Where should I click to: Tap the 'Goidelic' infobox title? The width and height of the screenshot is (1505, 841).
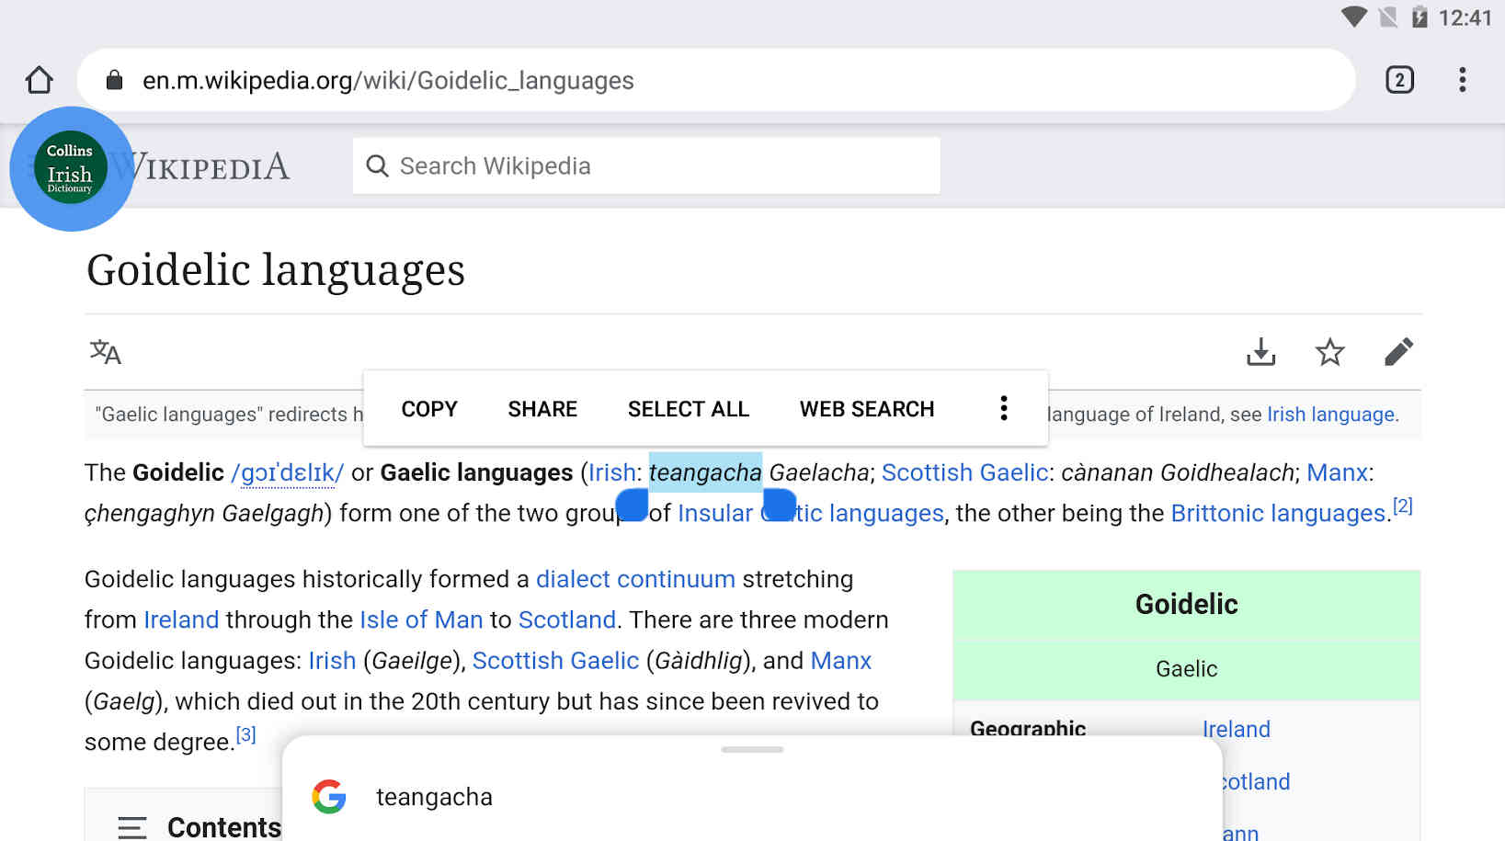point(1186,604)
